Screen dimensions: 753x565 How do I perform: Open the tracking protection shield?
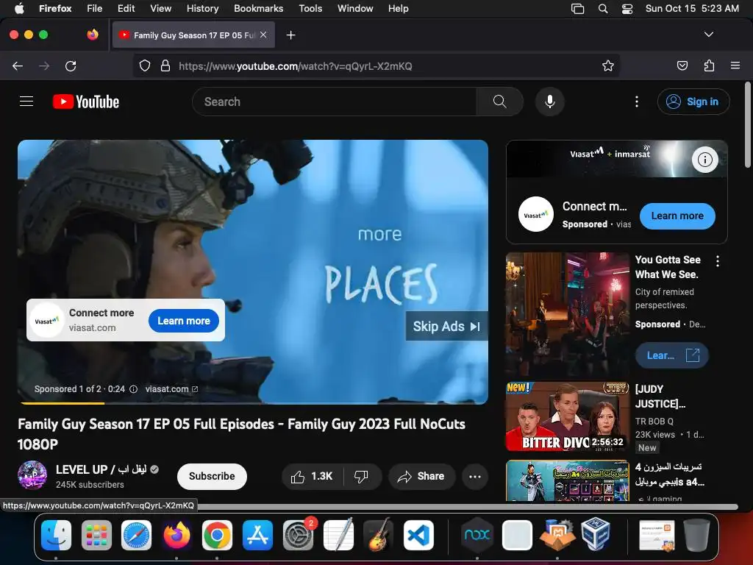pyautogui.click(x=145, y=65)
